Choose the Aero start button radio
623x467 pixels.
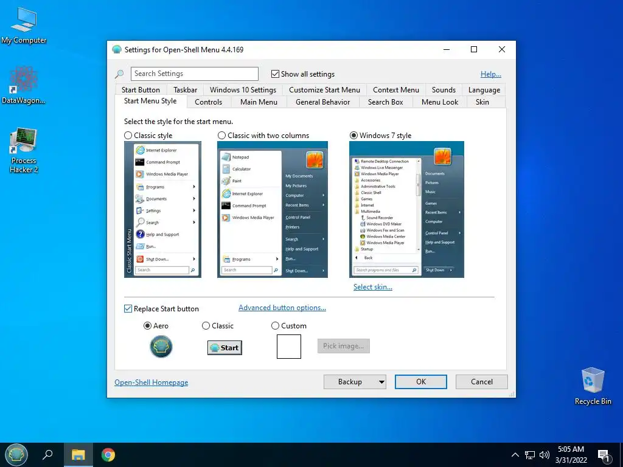point(147,326)
